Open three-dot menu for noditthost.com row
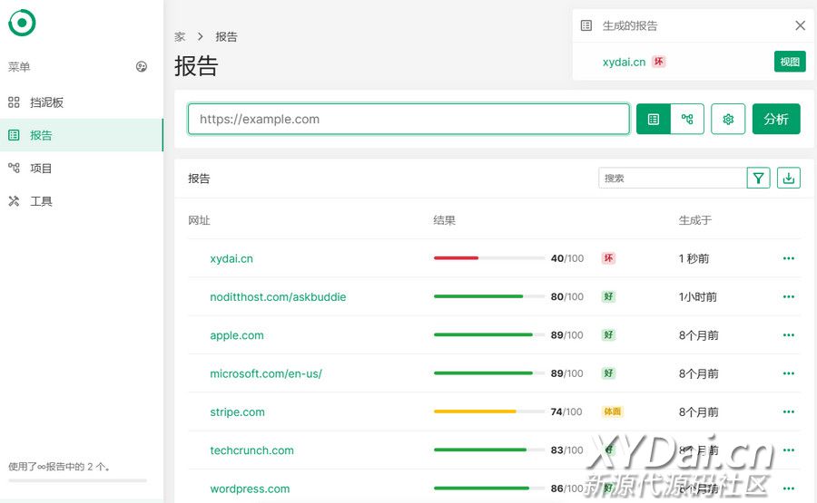The image size is (817, 503). 788,296
